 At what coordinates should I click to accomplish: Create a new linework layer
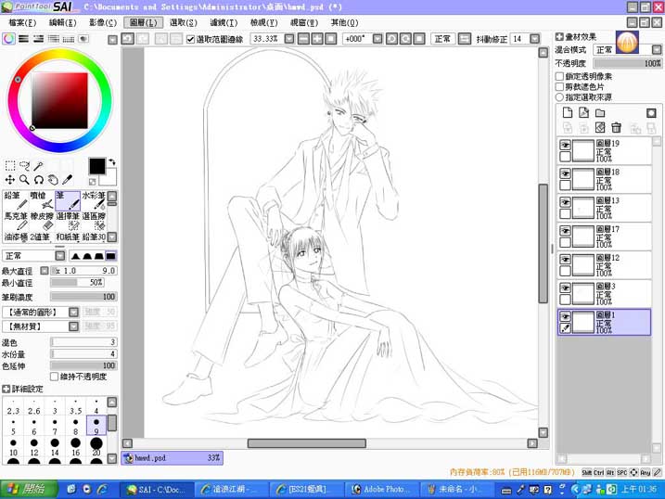pyautogui.click(x=584, y=112)
